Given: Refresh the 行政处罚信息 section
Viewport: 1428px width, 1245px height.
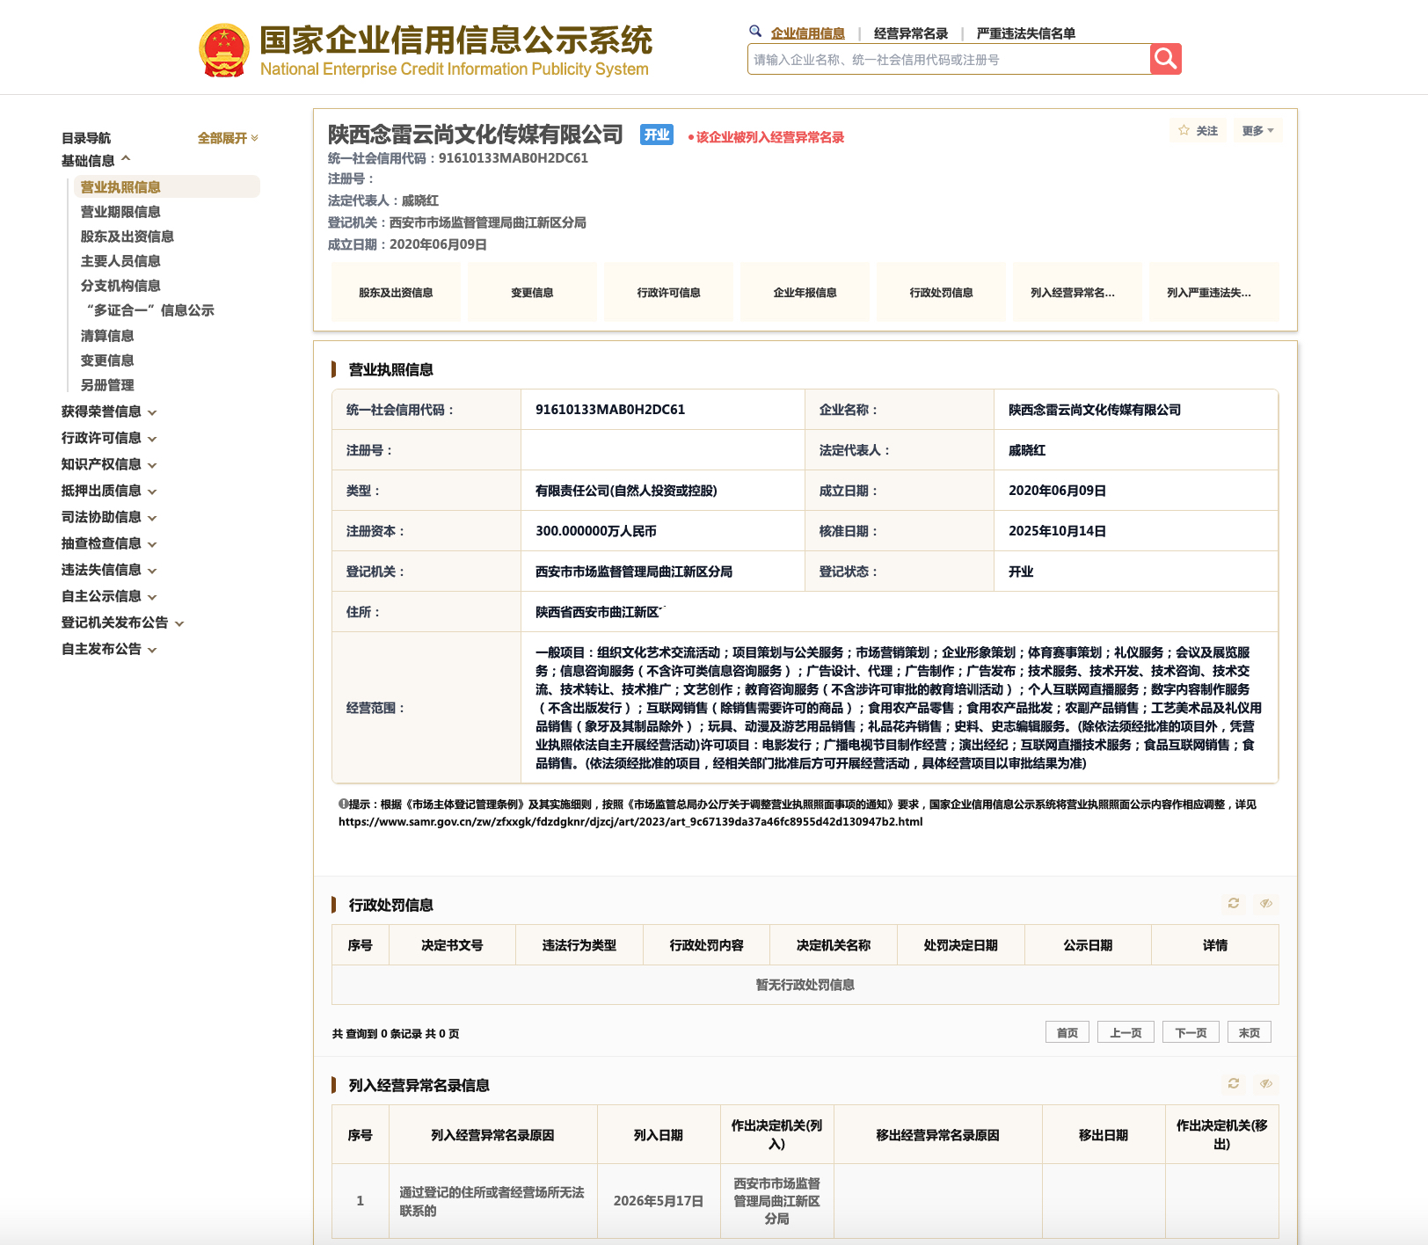Looking at the screenshot, I should click(x=1234, y=904).
